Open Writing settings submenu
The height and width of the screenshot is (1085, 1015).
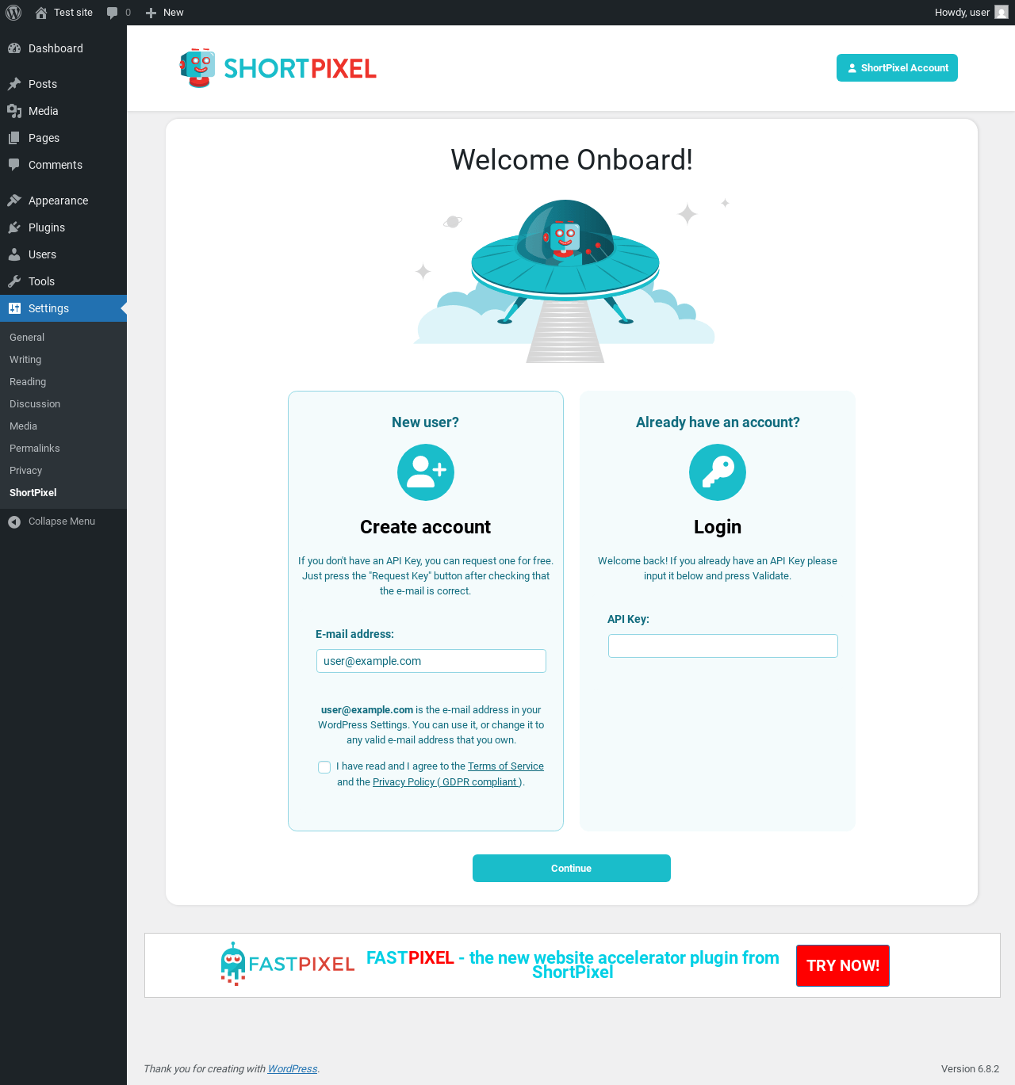click(25, 360)
